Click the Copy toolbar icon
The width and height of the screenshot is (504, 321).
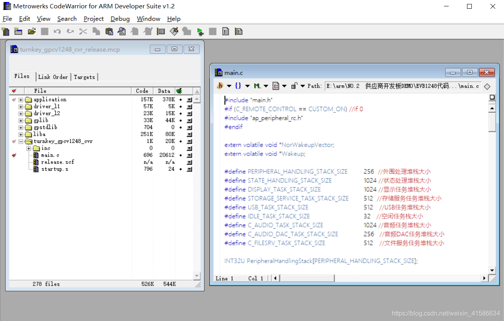tap(96, 31)
